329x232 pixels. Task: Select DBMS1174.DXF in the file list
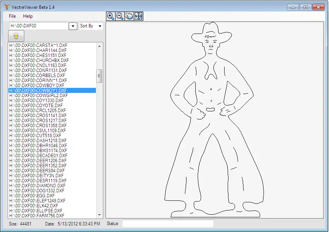[52, 151]
